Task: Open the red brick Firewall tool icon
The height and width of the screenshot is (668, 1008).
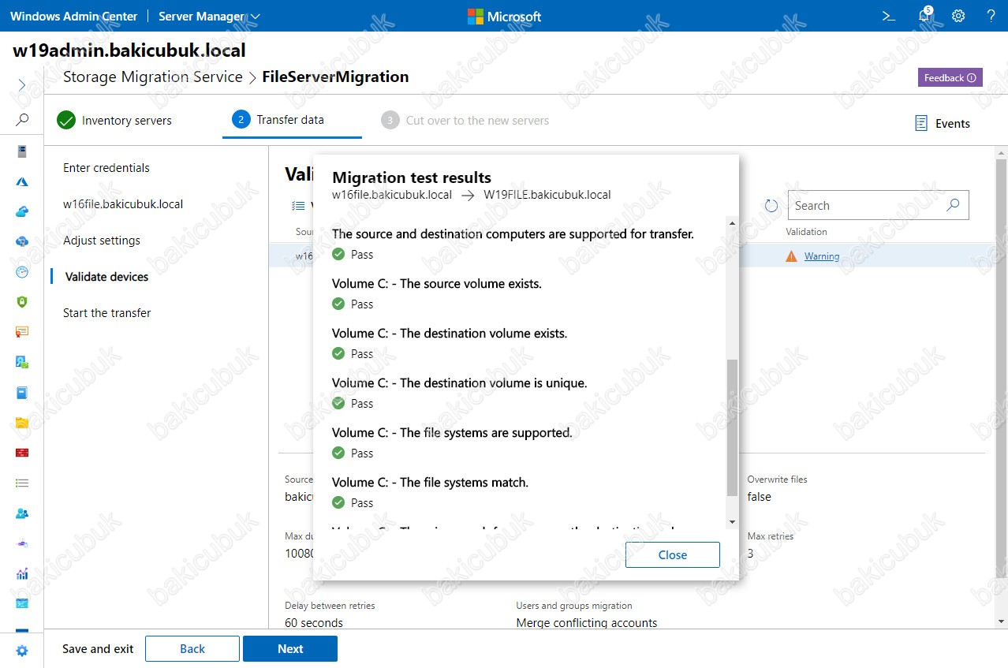Action: [x=22, y=453]
